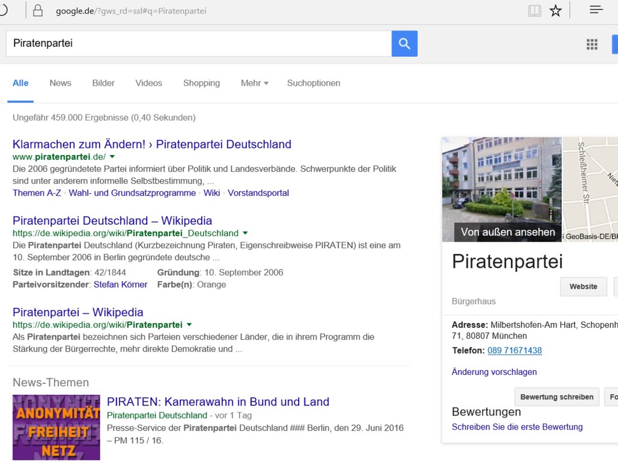Click Schreiben Sie die erste Bewertung
Viewport: 618px width, 463px height.
coord(517,427)
